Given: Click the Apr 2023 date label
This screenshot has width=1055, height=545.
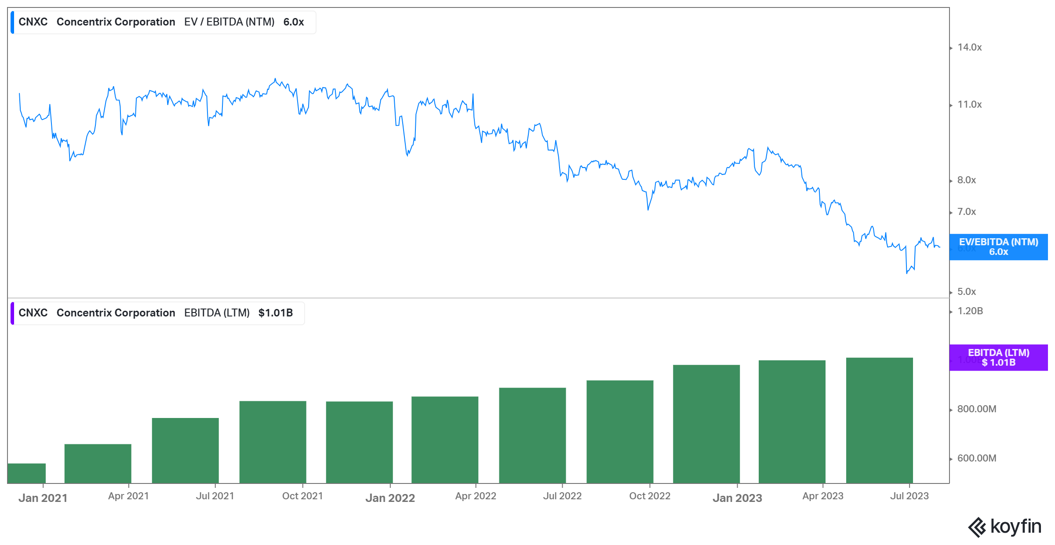Looking at the screenshot, I should 823,496.
